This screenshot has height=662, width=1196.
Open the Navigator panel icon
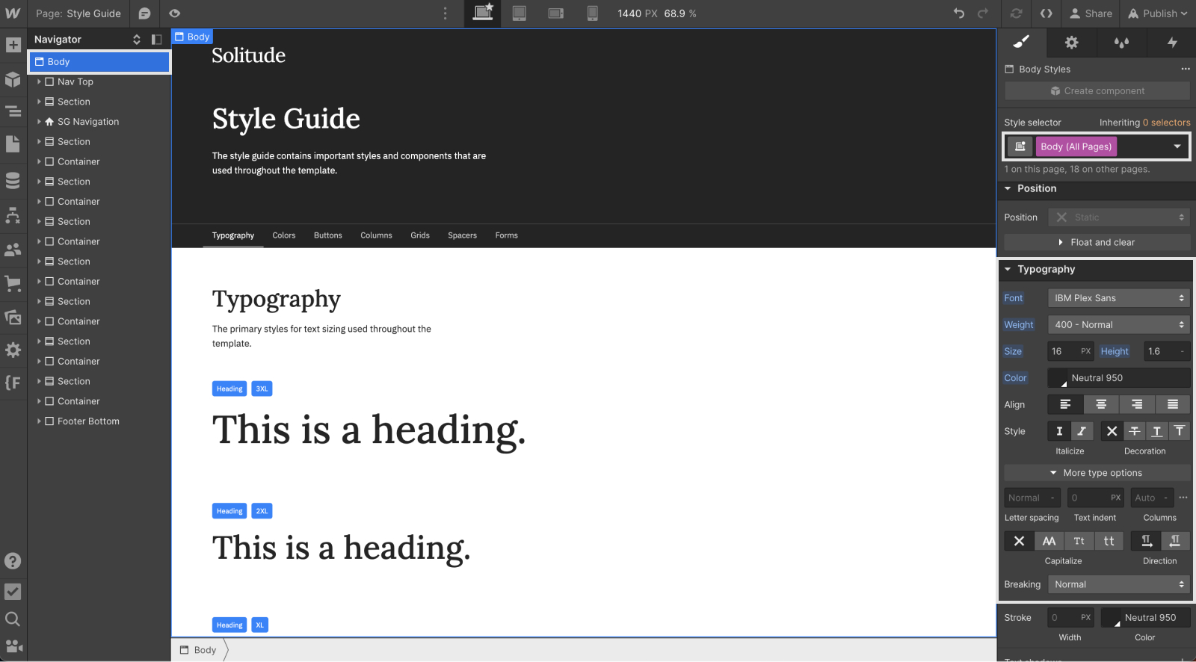(x=13, y=111)
